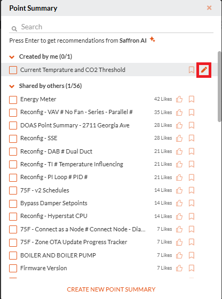Select Reconfig - PI Loop # PID # item
222x299 pixels.
(54, 177)
